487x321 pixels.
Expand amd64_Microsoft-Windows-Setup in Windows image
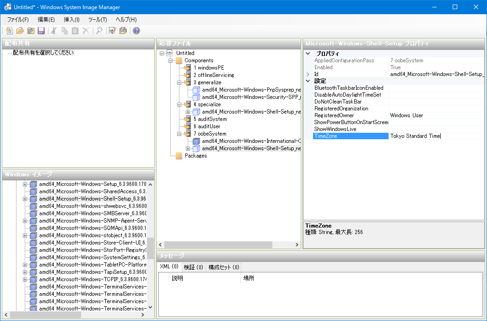(x=25, y=184)
